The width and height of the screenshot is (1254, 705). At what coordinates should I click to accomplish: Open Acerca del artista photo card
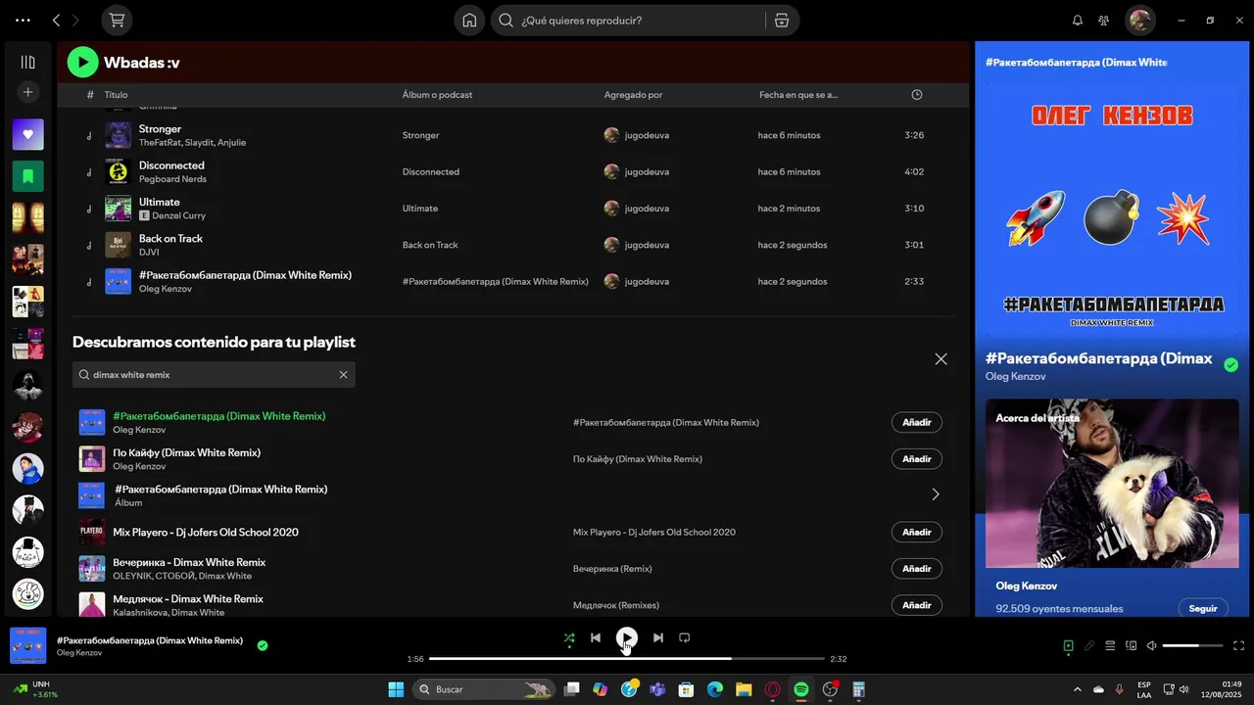1112,483
